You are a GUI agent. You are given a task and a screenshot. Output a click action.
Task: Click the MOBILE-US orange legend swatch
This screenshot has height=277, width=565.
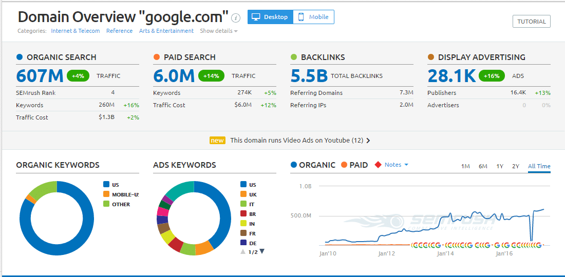pos(106,194)
